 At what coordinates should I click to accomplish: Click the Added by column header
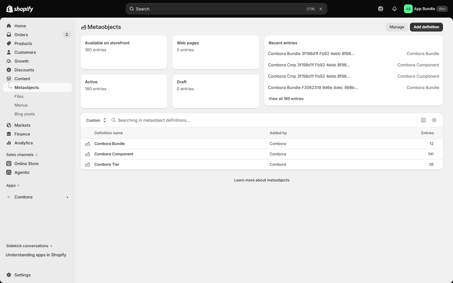pos(278,133)
